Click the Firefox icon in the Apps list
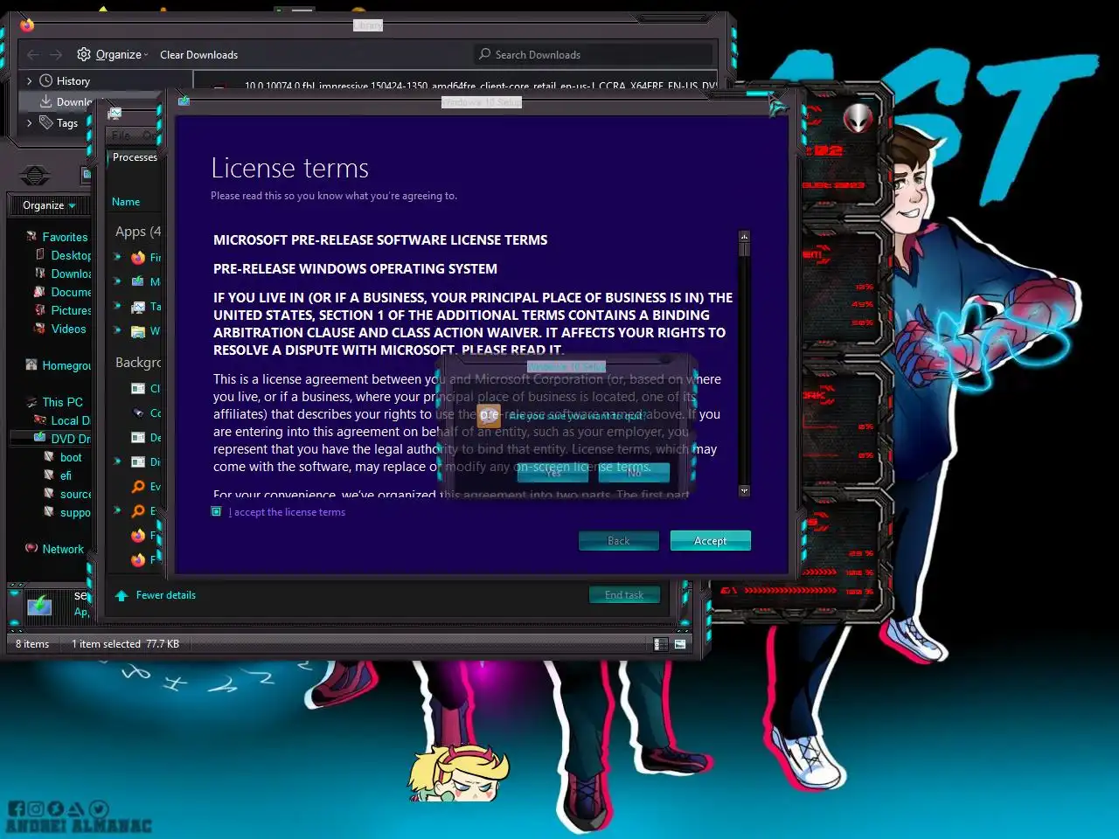Viewport: 1119px width, 839px height. pos(138,258)
